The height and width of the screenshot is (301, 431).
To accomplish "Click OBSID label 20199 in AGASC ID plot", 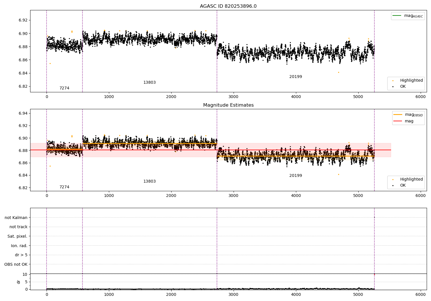I will pos(296,77).
